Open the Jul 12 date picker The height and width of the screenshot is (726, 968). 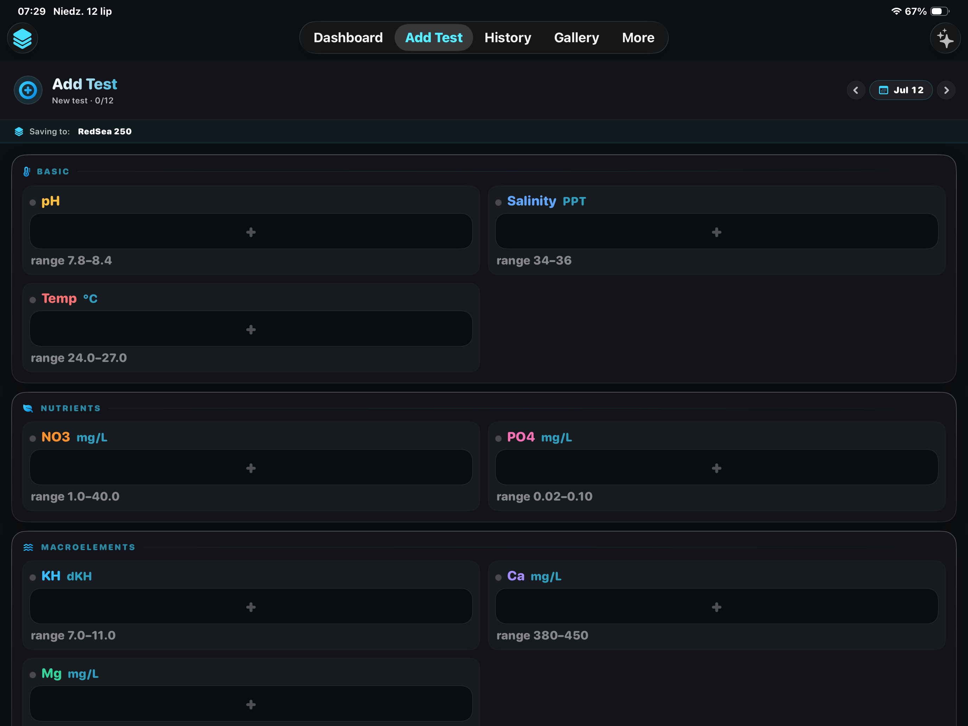[x=901, y=90]
